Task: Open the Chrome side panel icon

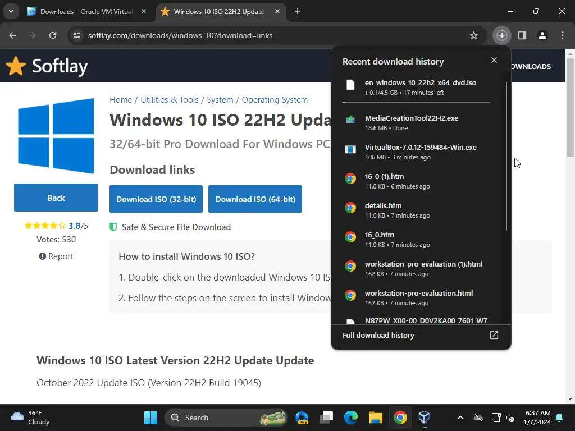Action: tap(522, 35)
